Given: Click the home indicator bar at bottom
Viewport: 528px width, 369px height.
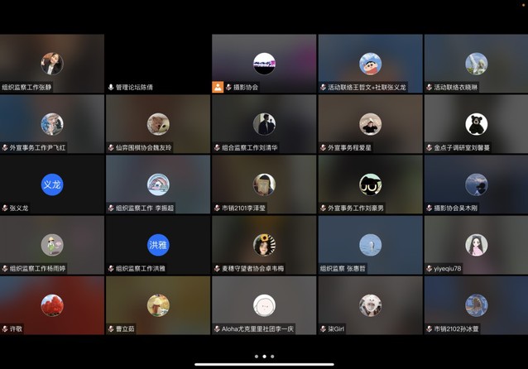Looking at the screenshot, I should 264,364.
